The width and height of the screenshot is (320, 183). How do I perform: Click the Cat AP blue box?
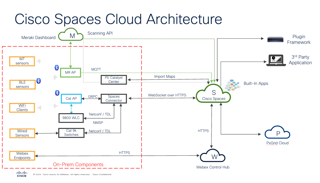point(71,99)
